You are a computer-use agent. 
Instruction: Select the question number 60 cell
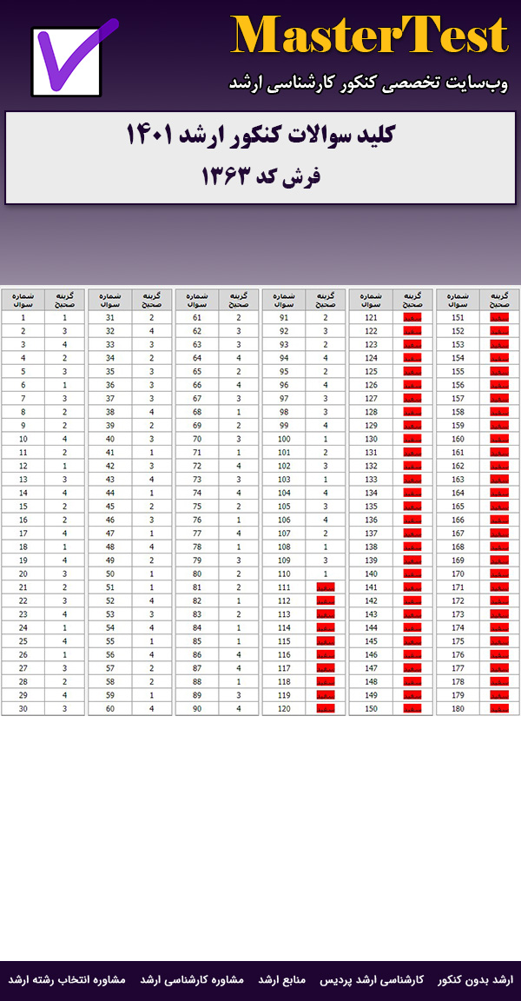[x=110, y=708]
